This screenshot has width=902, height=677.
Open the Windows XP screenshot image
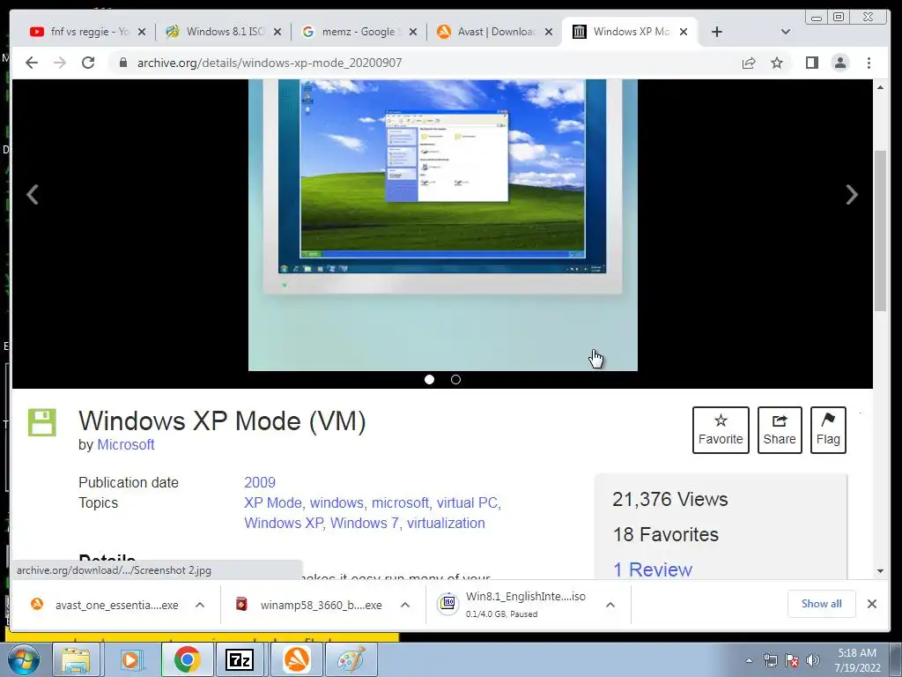[443, 225]
